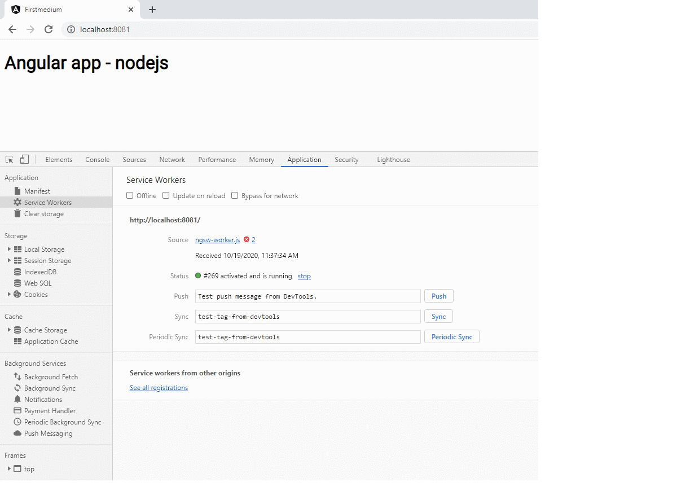
Task: Click the Session Storage grid icon
Action: [x=17, y=261]
